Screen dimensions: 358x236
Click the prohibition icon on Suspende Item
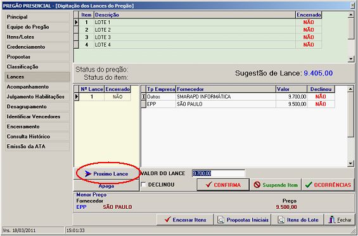coord(257,185)
